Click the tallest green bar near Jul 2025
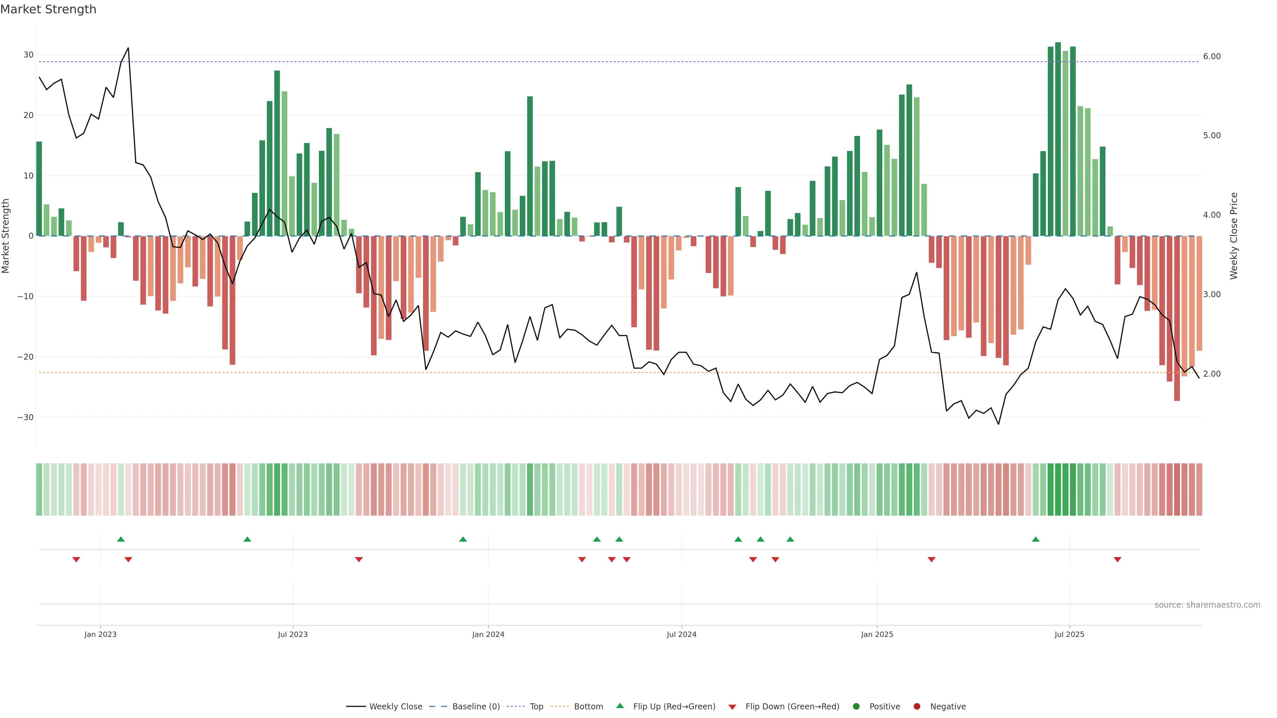The image size is (1277, 718). (1058, 139)
